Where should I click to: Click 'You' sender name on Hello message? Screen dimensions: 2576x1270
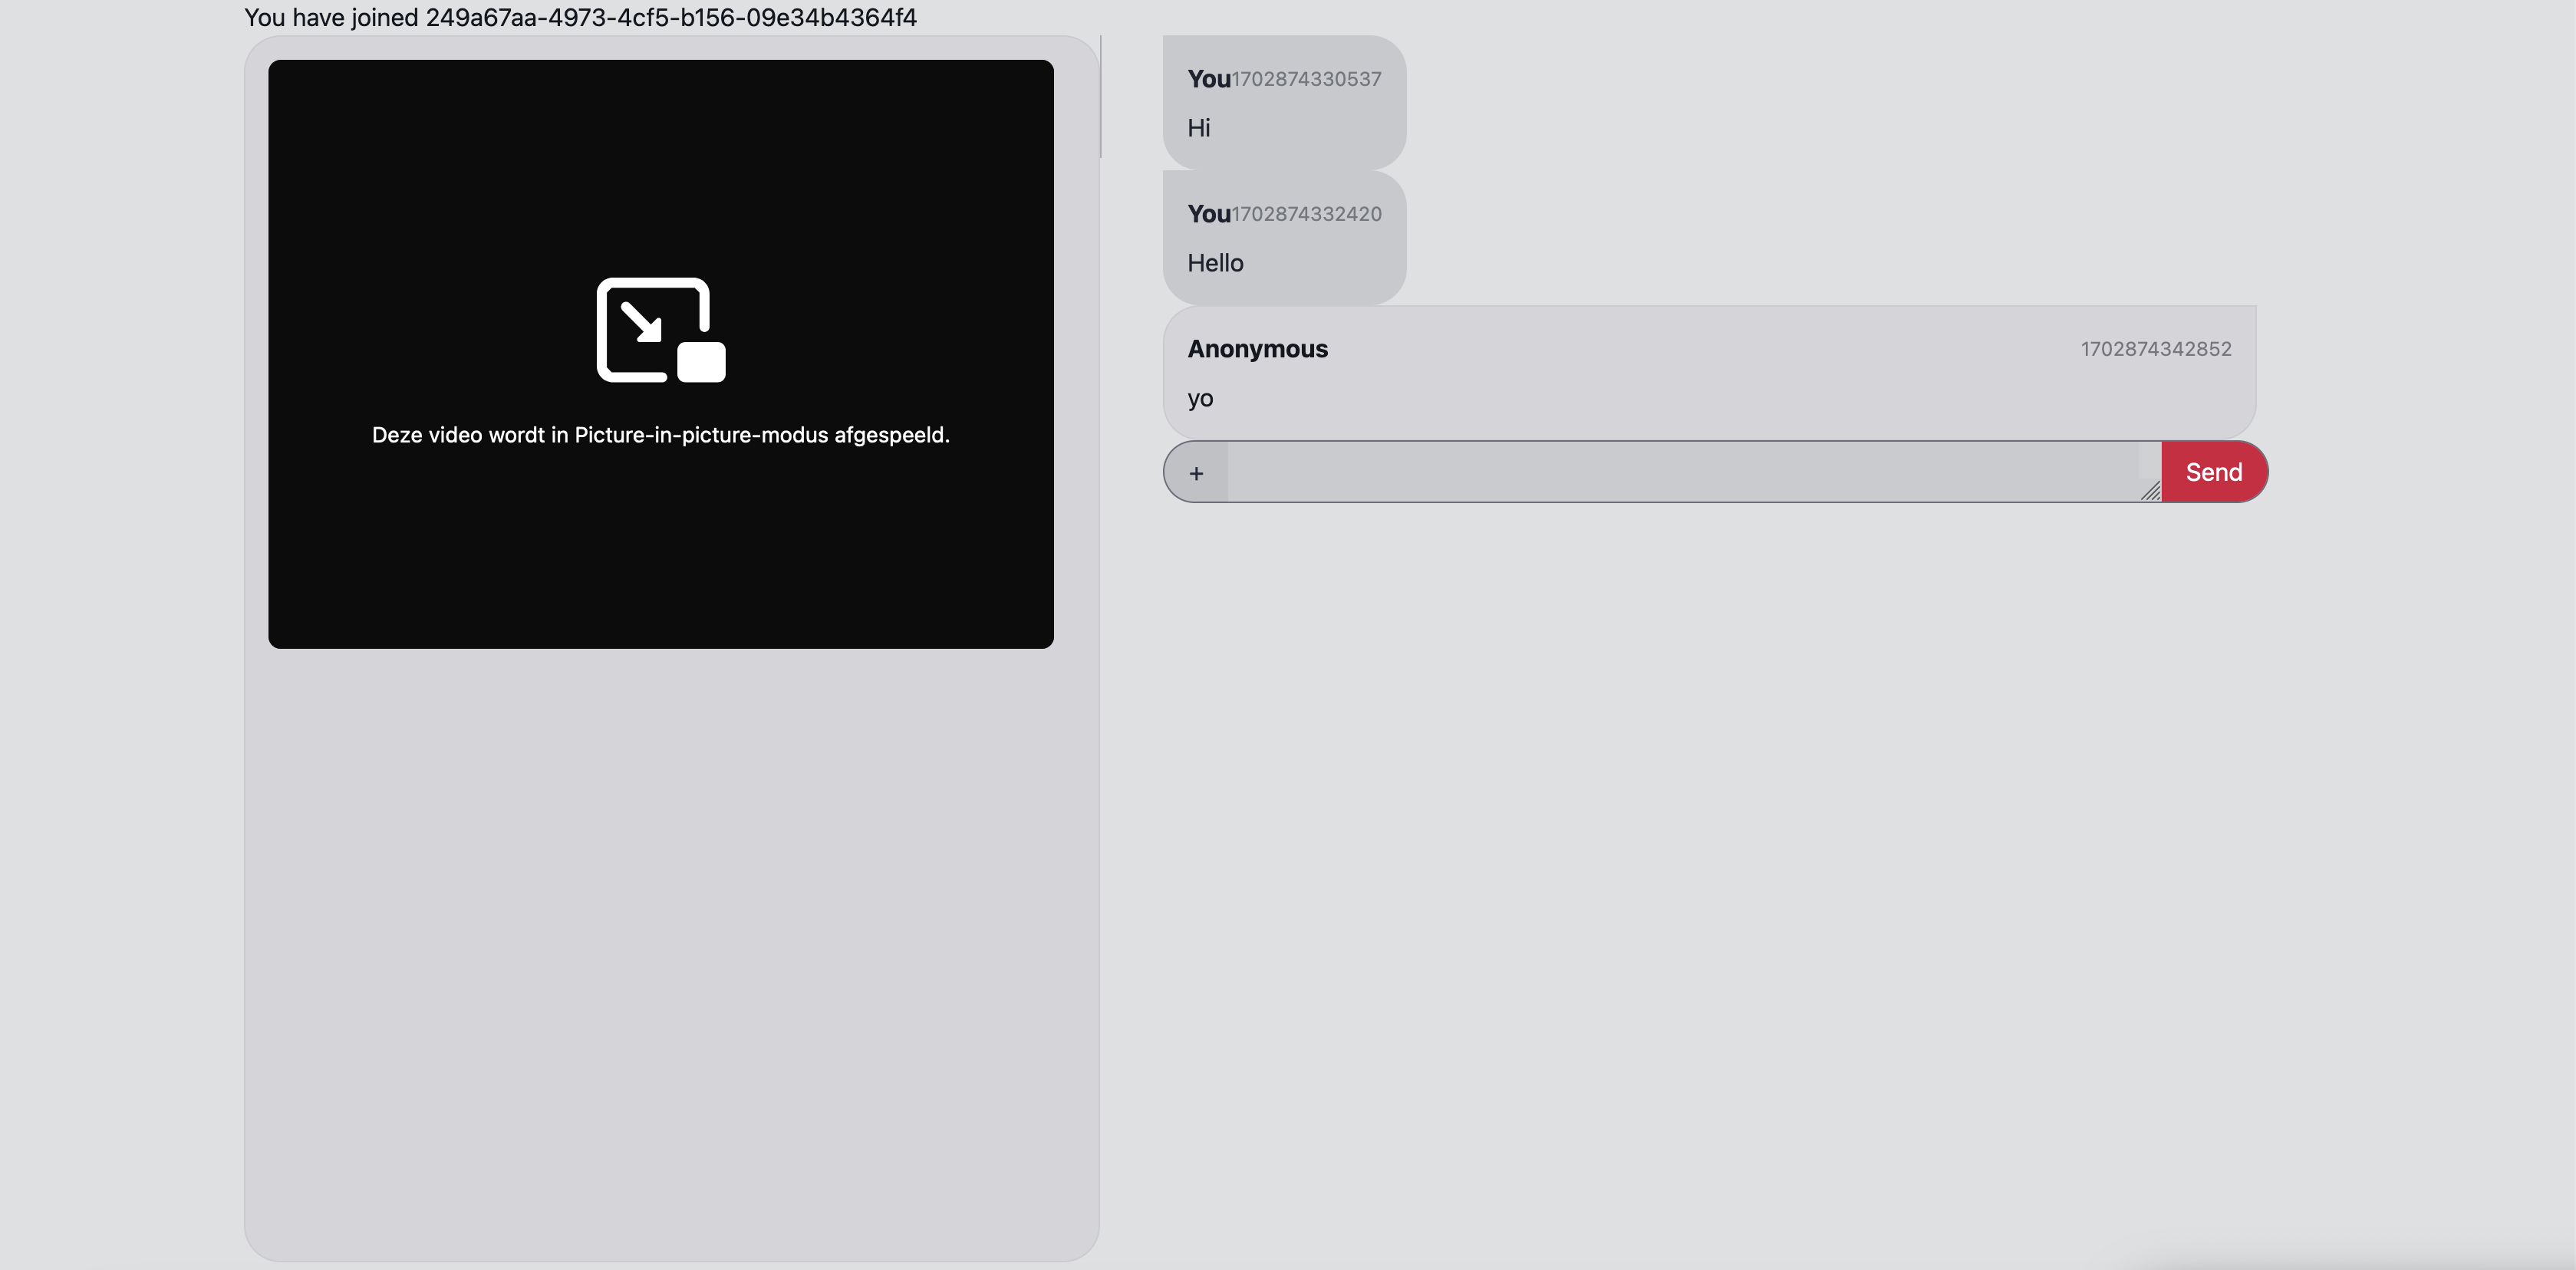tap(1208, 214)
